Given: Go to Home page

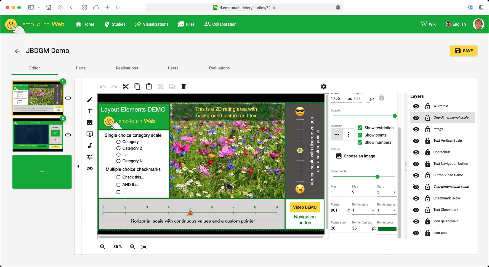Looking at the screenshot, I should 85,24.
